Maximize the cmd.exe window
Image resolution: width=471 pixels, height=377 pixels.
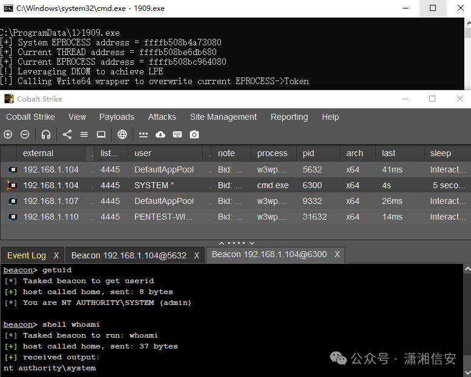click(433, 8)
